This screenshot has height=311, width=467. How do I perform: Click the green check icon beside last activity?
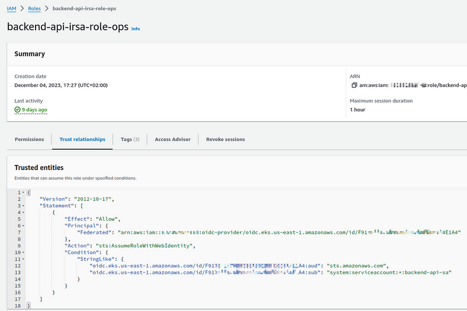point(18,109)
